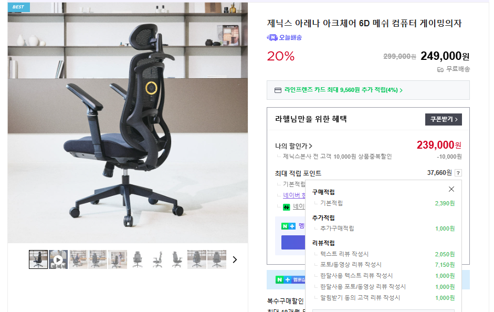This screenshot has height=312, width=494.
Task: Play the product video thumbnail
Action: [58, 259]
